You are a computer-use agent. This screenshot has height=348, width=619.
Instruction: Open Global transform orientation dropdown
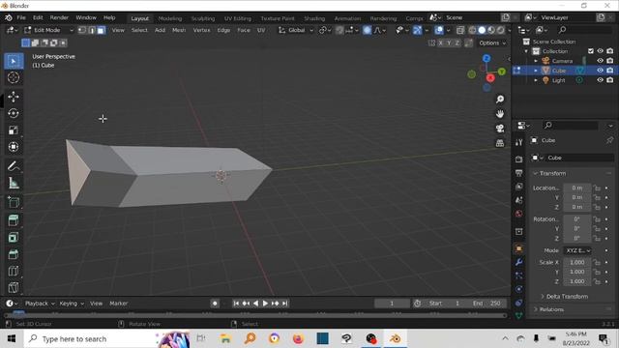tap(296, 30)
